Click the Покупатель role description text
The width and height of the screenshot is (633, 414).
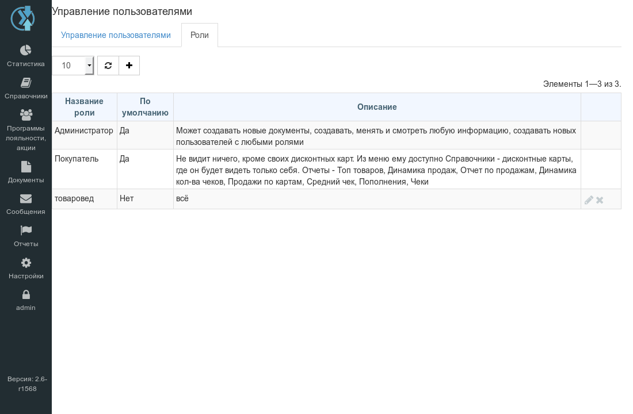click(376, 170)
